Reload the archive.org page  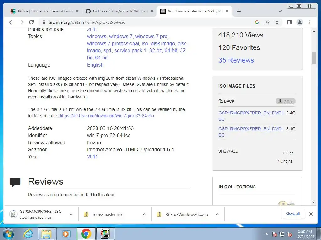(31, 22)
